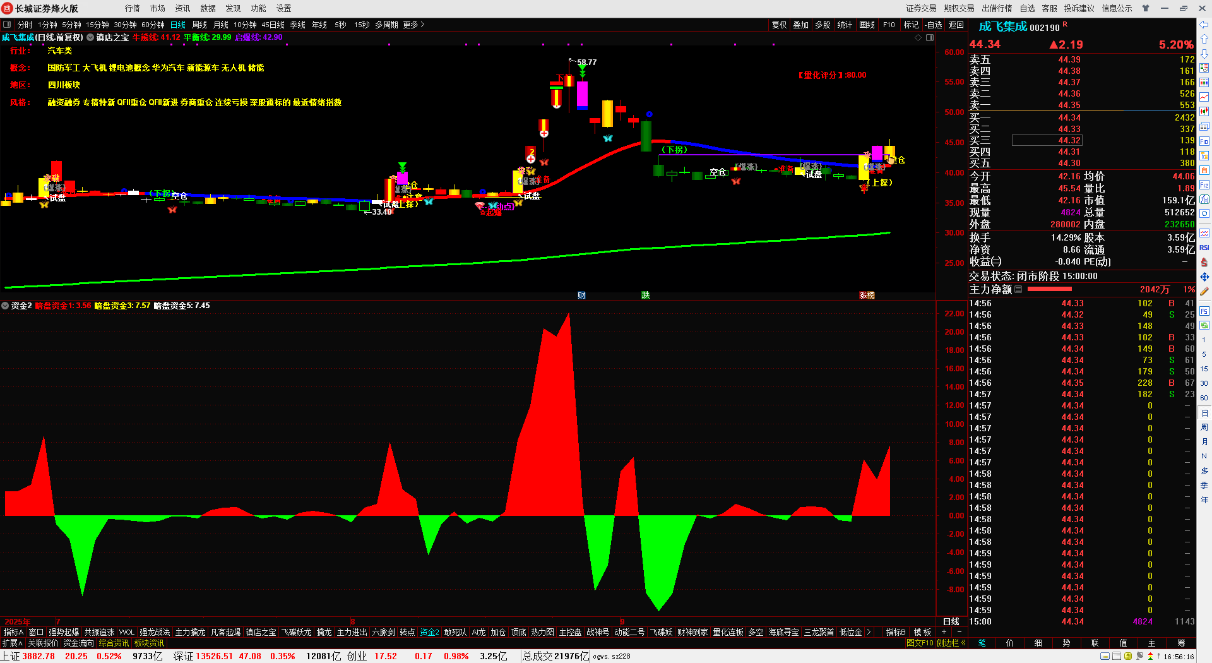
Task: Click the function f(x) icon in sidebar
Action: [1204, 200]
